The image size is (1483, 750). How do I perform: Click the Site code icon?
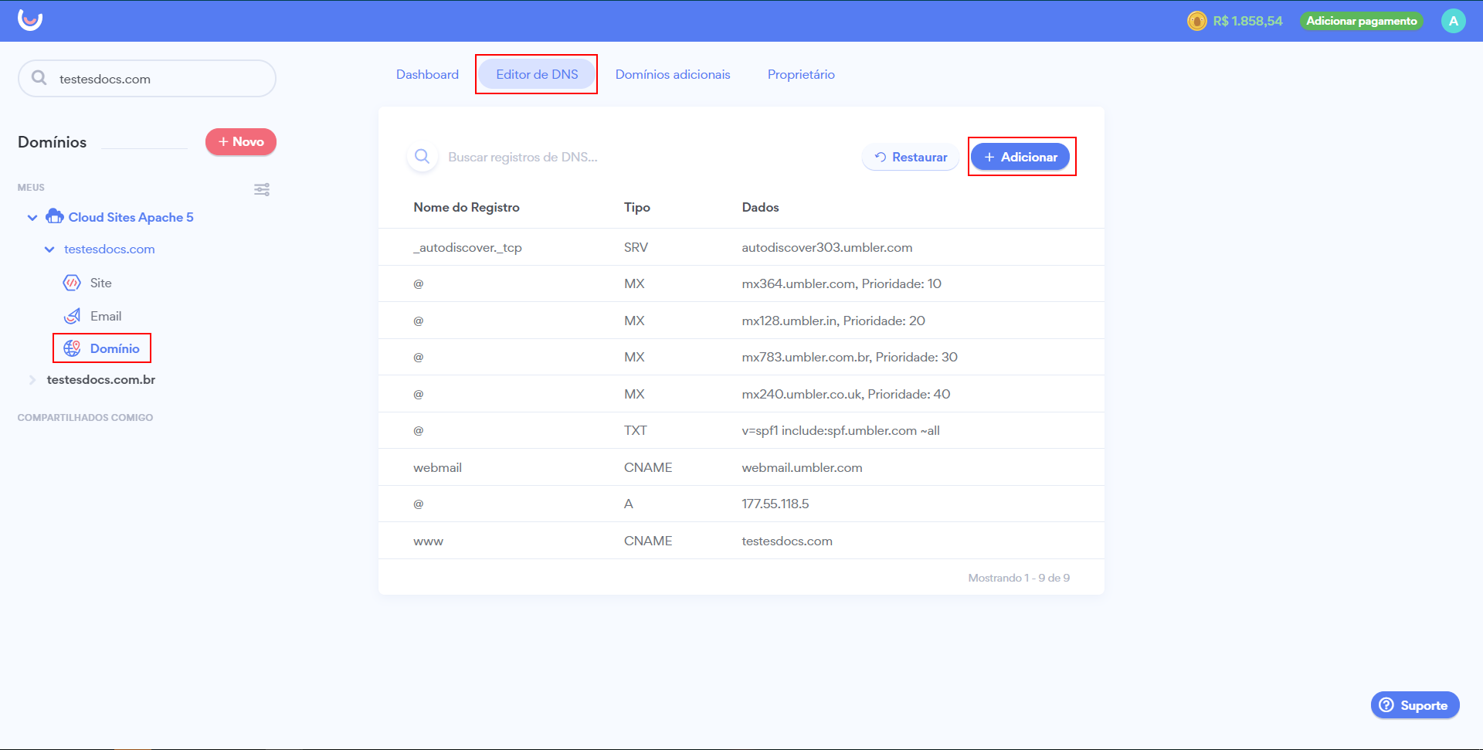(72, 283)
